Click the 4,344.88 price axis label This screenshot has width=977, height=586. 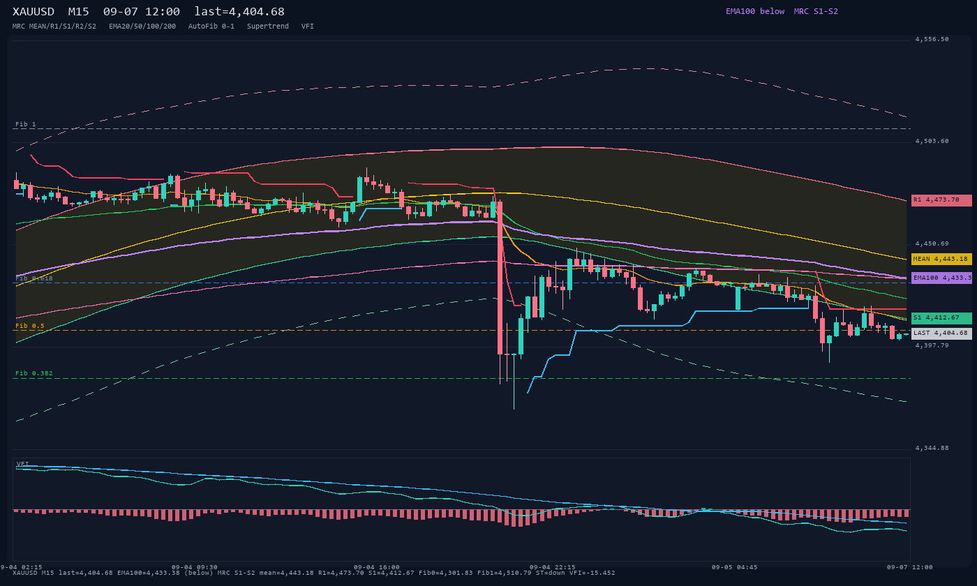[932, 448]
